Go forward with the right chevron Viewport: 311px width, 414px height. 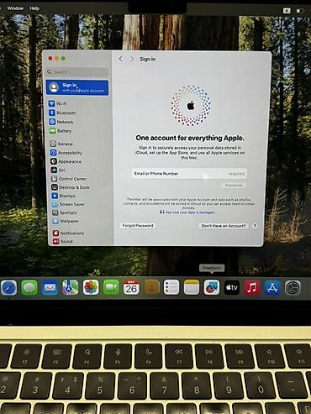[132, 59]
